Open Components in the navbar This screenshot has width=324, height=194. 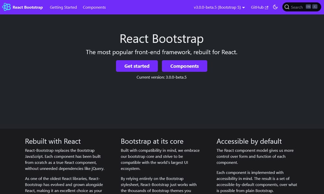coord(94,7)
